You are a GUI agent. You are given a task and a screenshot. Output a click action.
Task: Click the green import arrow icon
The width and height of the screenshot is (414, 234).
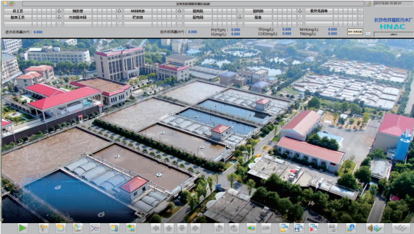pos(251,228)
